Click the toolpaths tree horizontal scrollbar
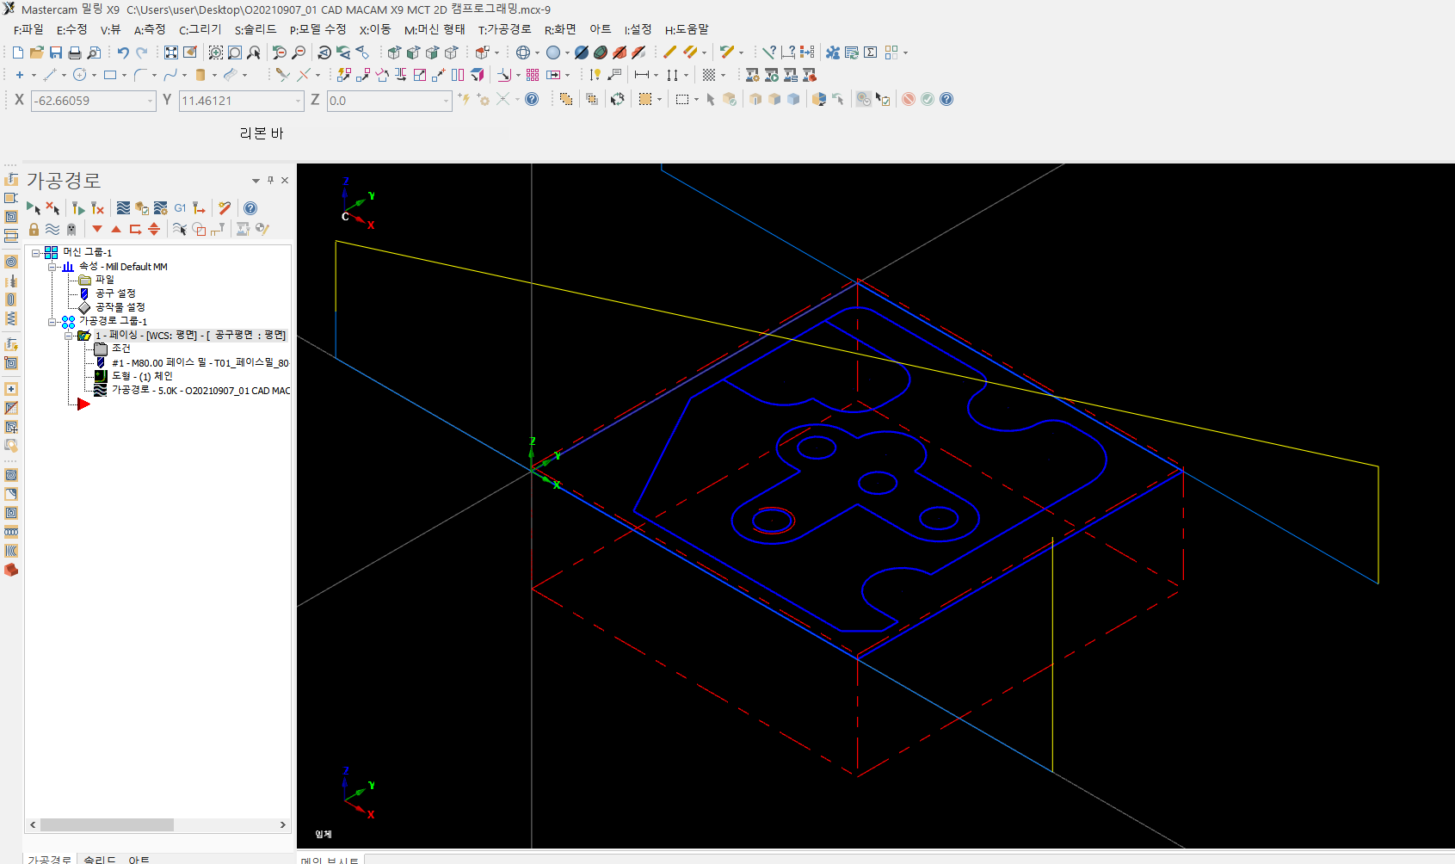1455x864 pixels. tap(107, 824)
